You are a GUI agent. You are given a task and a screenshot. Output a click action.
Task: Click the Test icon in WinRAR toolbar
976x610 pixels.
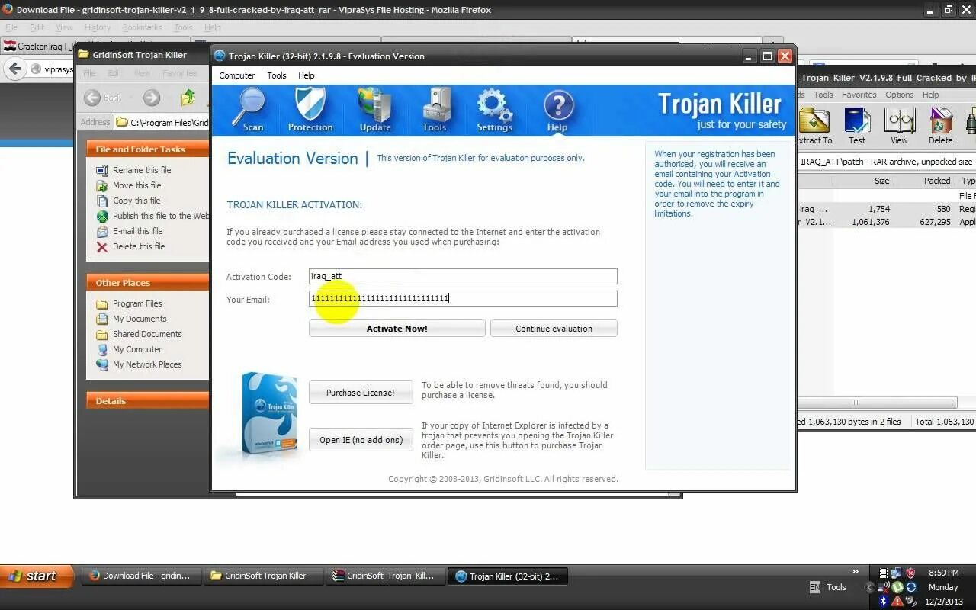857,126
